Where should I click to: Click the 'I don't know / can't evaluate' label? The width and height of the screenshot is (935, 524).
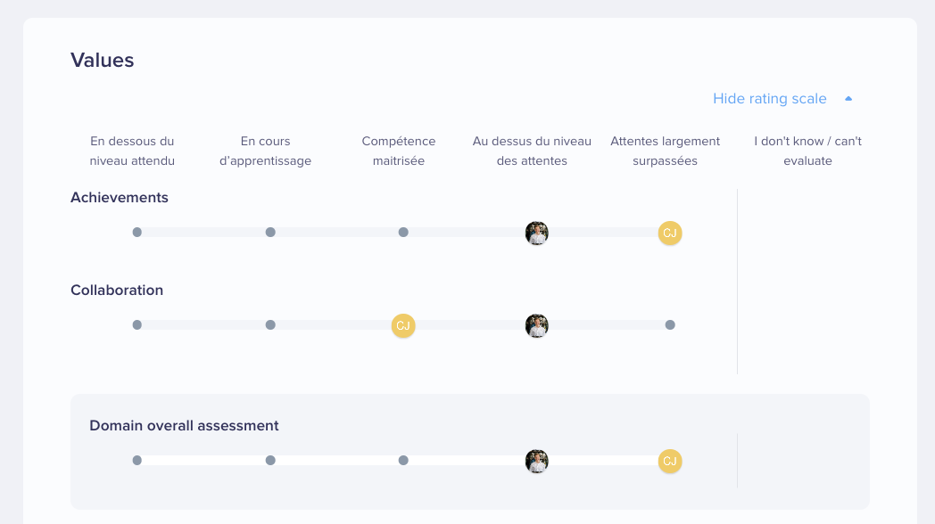(807, 151)
